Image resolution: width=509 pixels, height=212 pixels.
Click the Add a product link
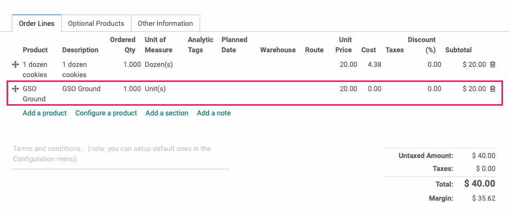(x=44, y=113)
